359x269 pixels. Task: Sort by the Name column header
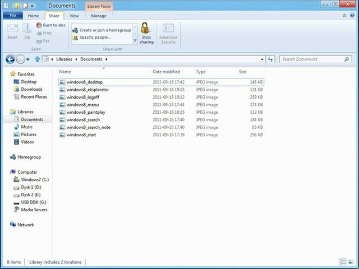pyautogui.click(x=65, y=72)
